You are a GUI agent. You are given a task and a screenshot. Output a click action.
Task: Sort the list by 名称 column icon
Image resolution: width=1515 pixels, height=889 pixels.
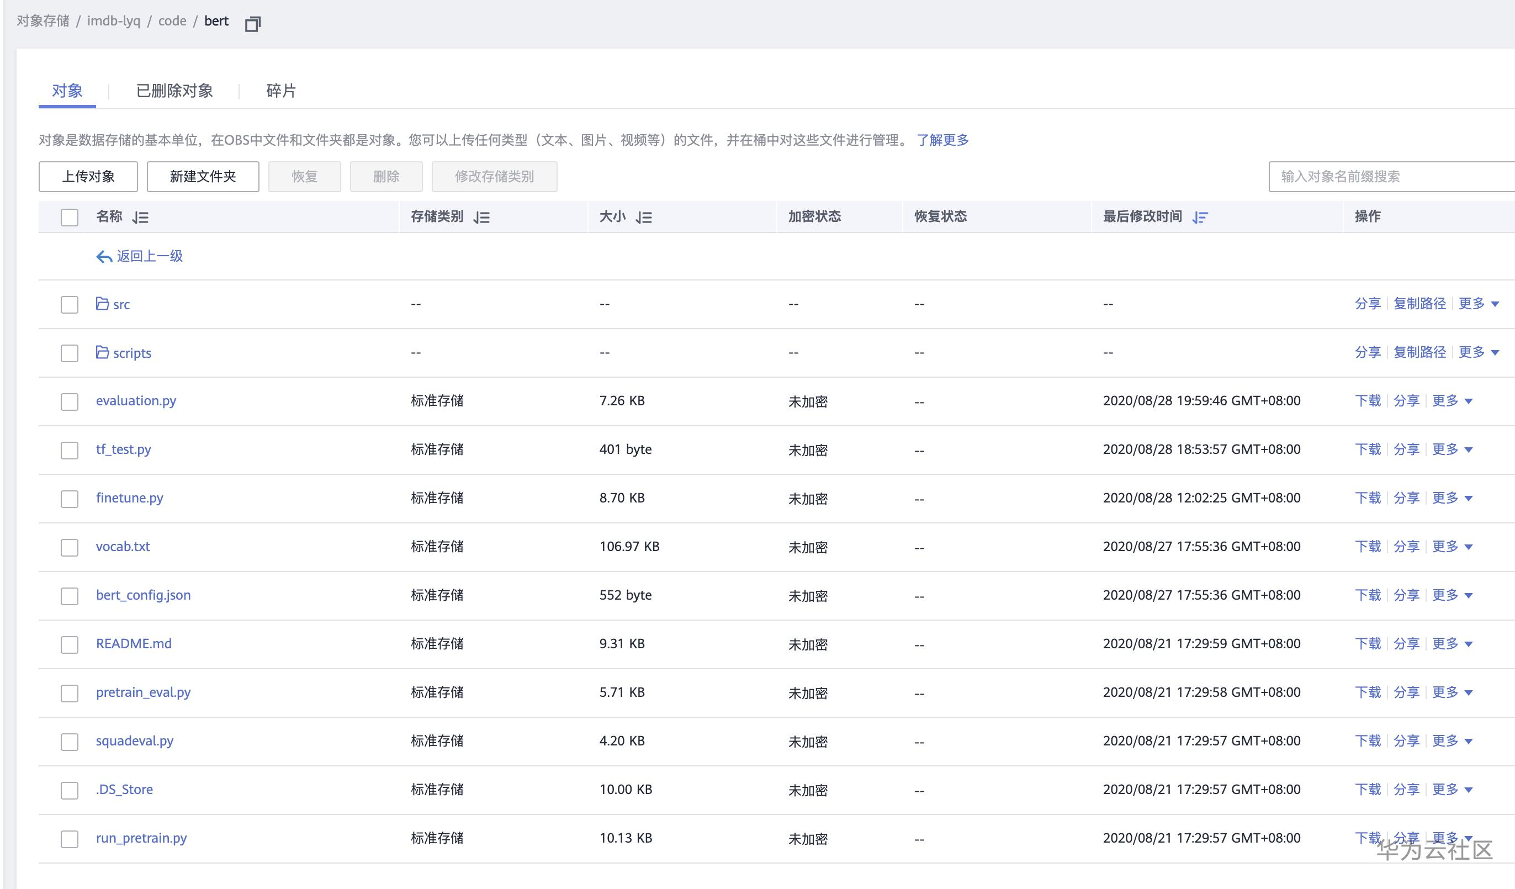tap(140, 217)
